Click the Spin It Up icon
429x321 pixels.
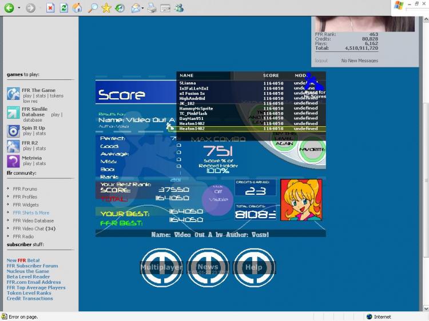(13, 131)
